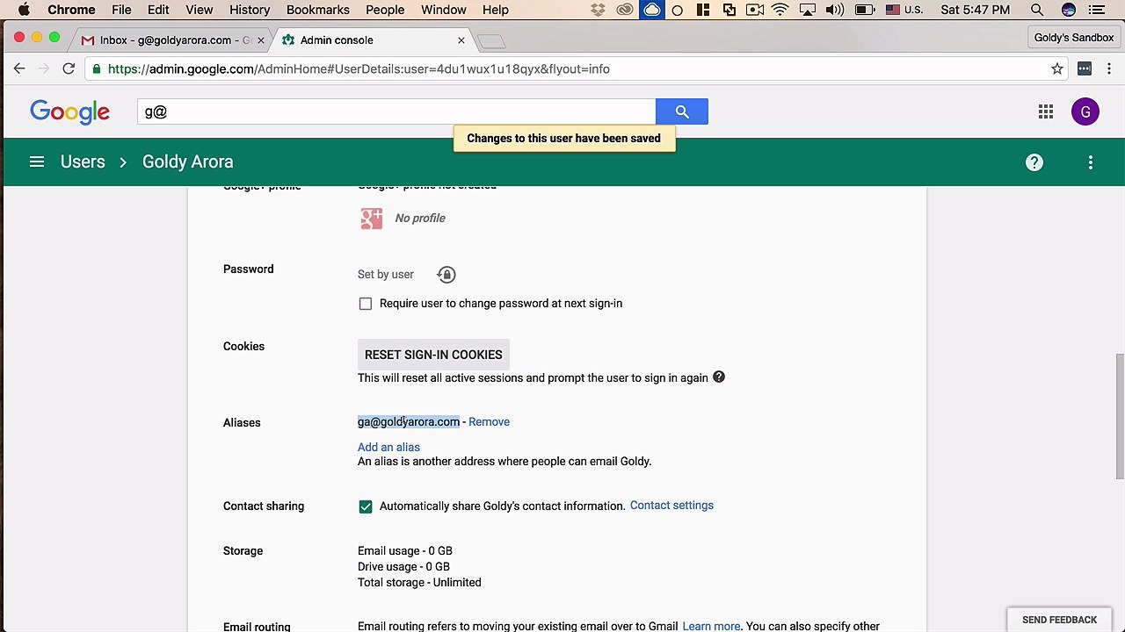This screenshot has width=1125, height=632.
Task: Open the Chrome menu at toolbar end
Action: (1110, 68)
